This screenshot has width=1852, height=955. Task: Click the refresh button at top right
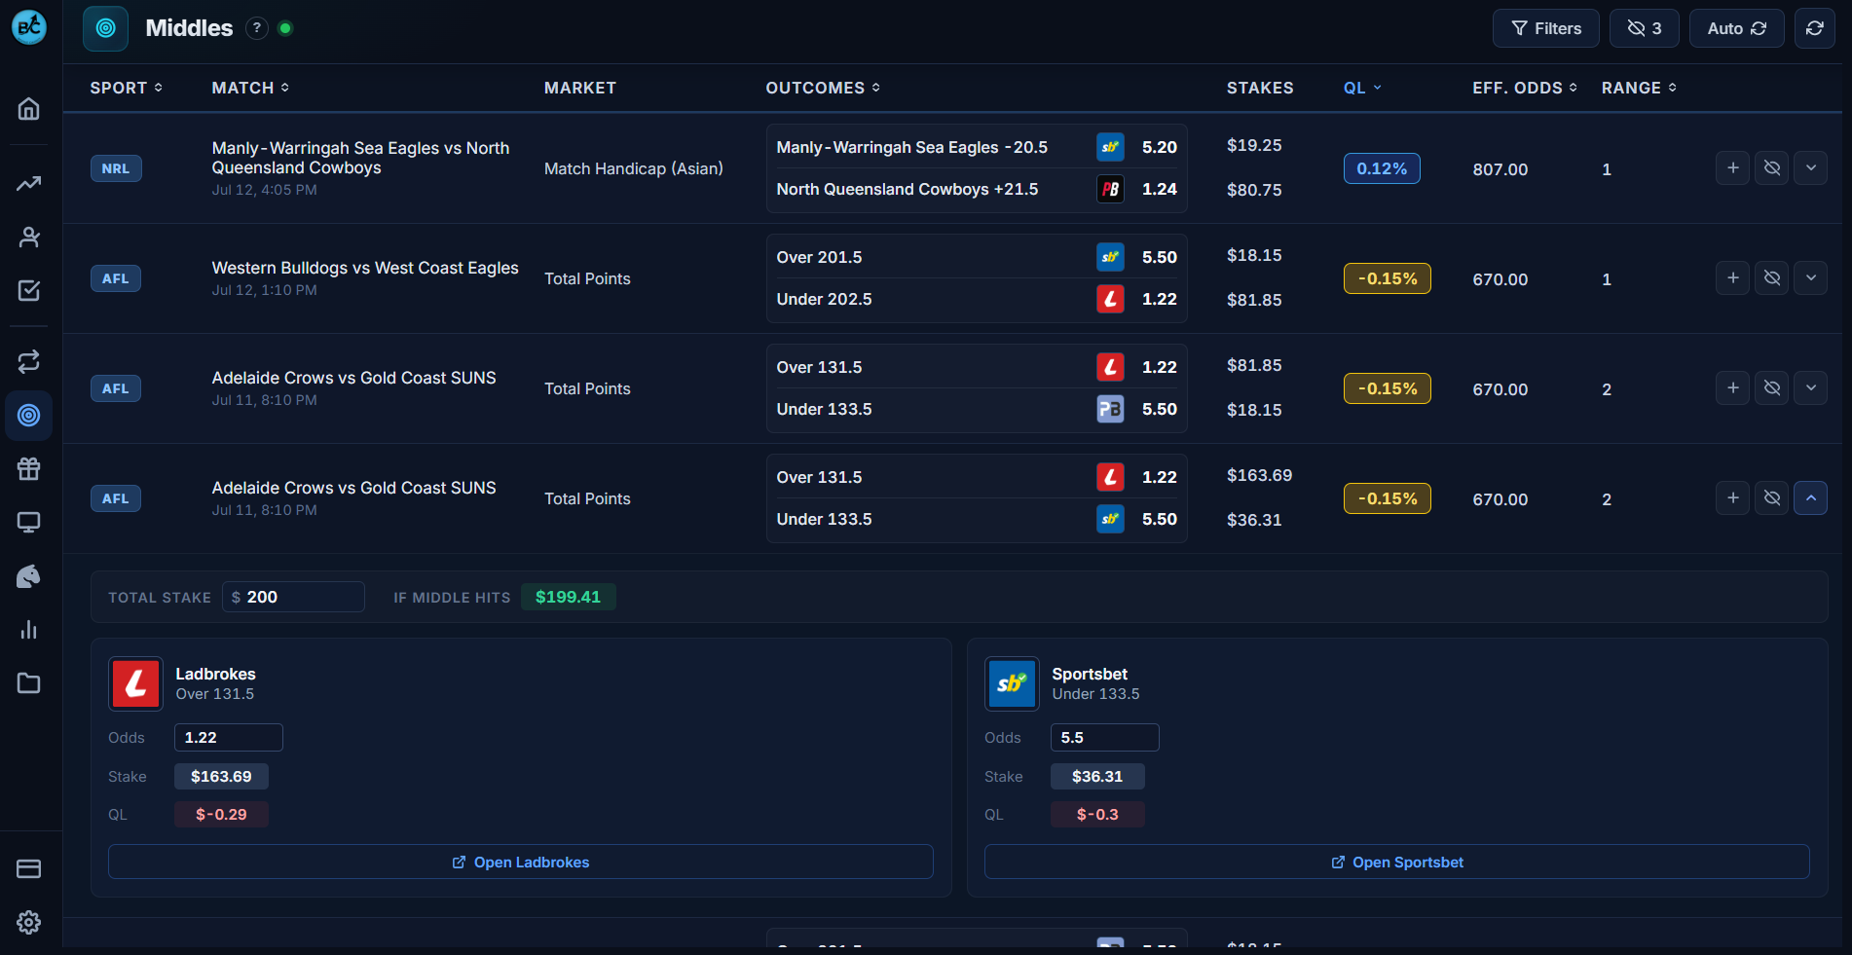tap(1815, 28)
